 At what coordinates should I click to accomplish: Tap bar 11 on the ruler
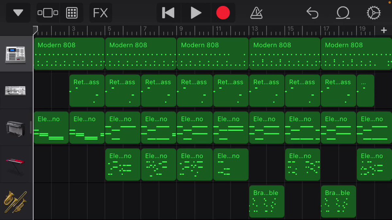(218, 29)
